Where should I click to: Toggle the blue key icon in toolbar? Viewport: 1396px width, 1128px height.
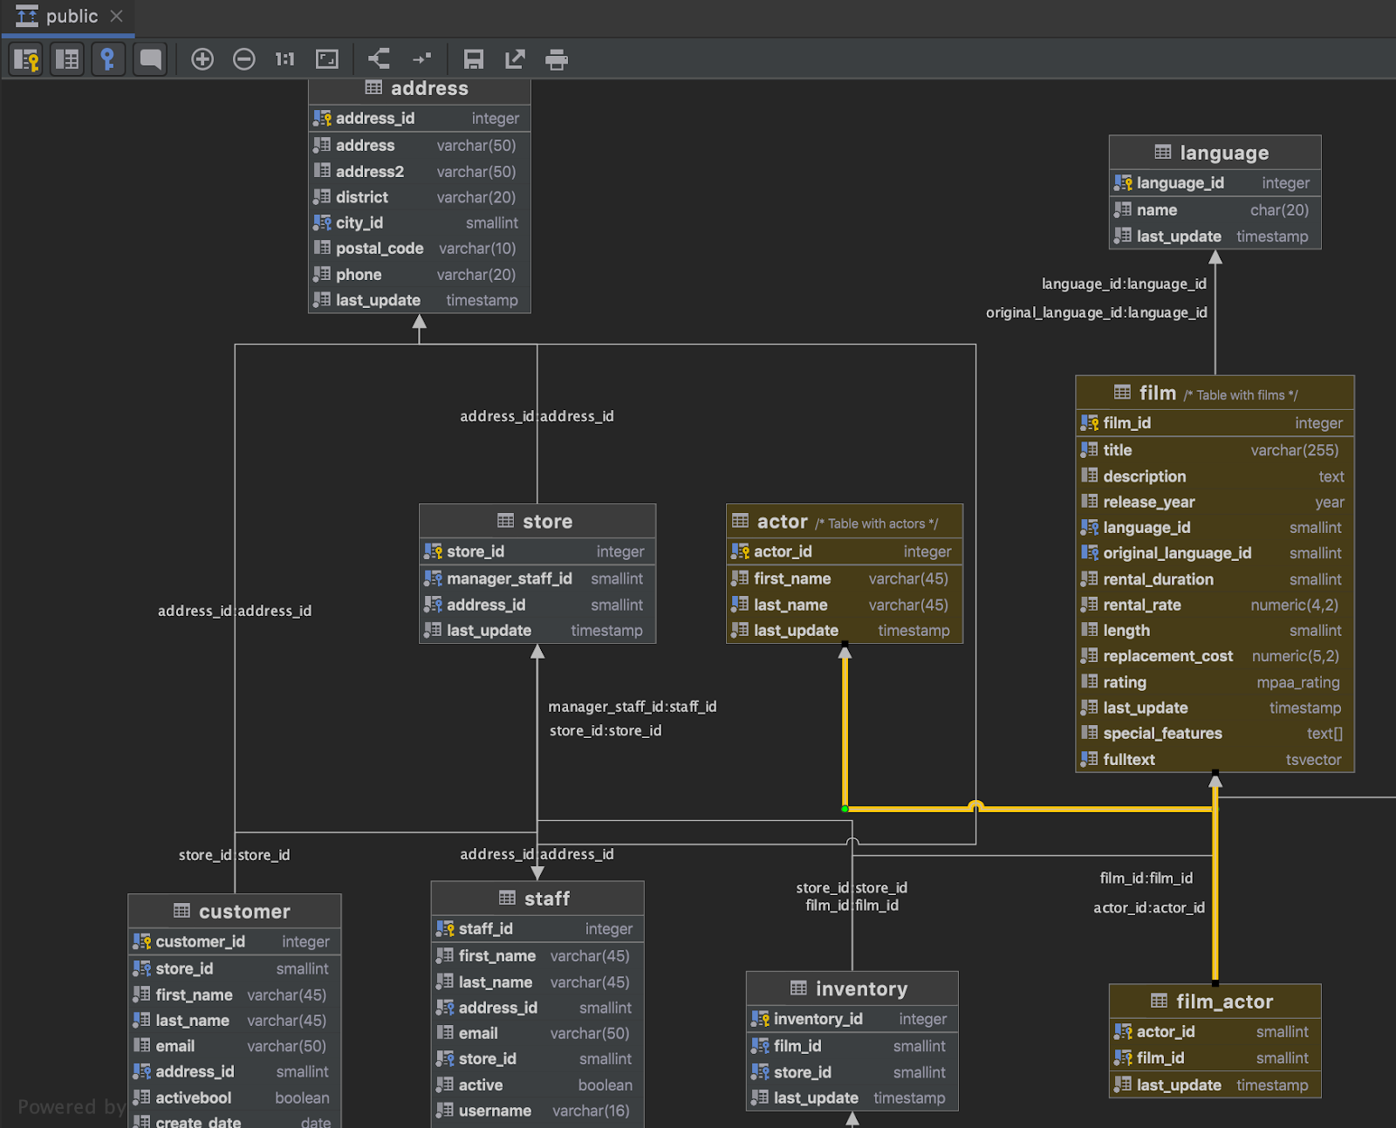pos(107,59)
